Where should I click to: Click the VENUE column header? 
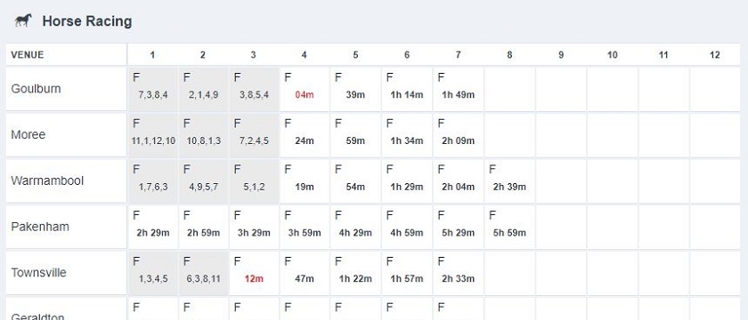pos(28,55)
